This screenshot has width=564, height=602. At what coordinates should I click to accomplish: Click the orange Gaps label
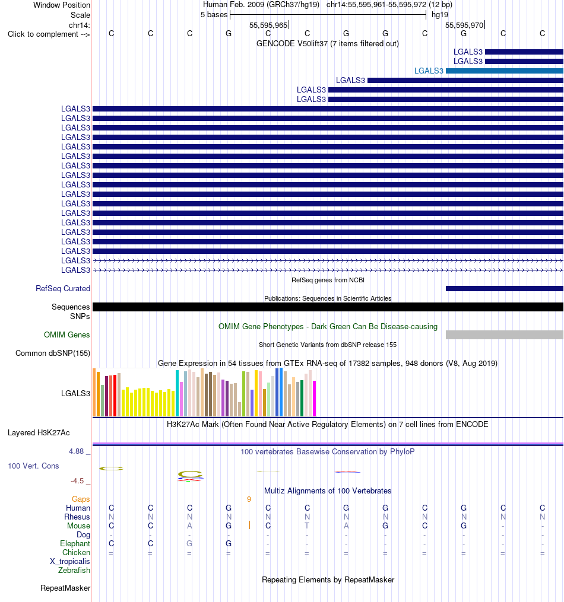81,499
